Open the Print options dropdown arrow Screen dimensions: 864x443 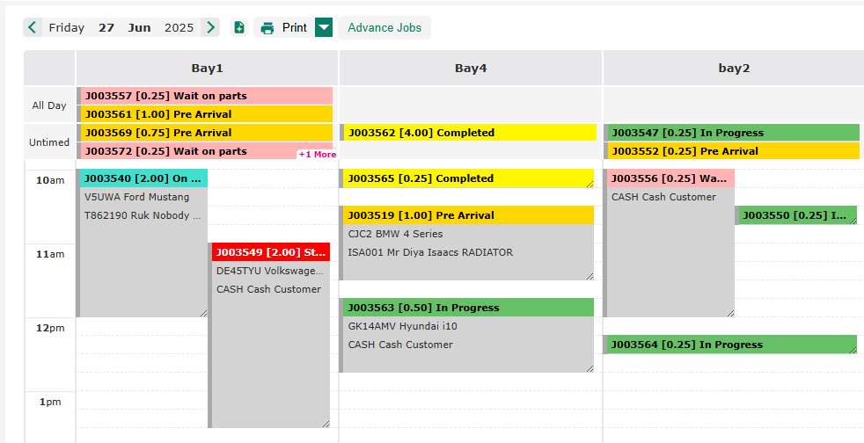[324, 27]
